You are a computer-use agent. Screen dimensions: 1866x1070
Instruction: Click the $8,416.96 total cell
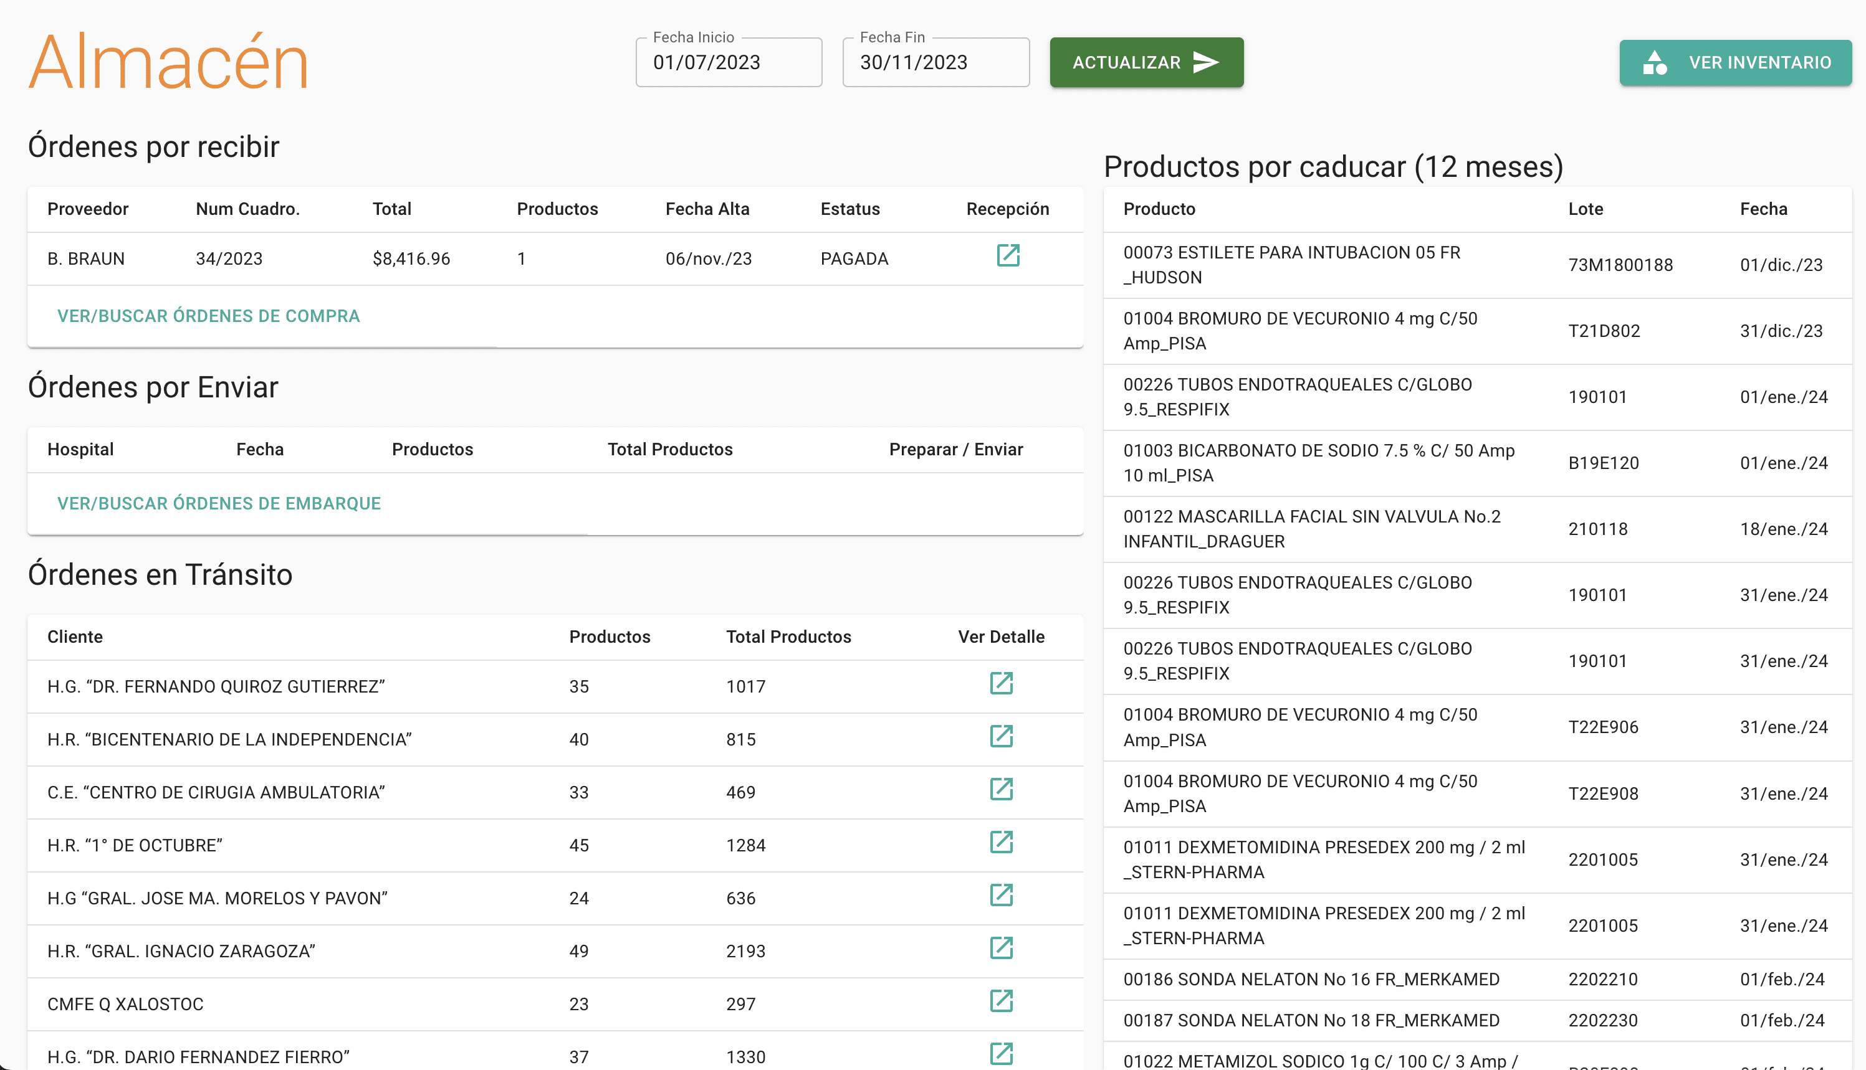click(411, 258)
